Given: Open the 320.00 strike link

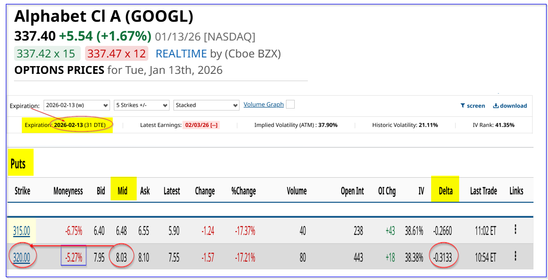Looking at the screenshot, I should point(21,258).
